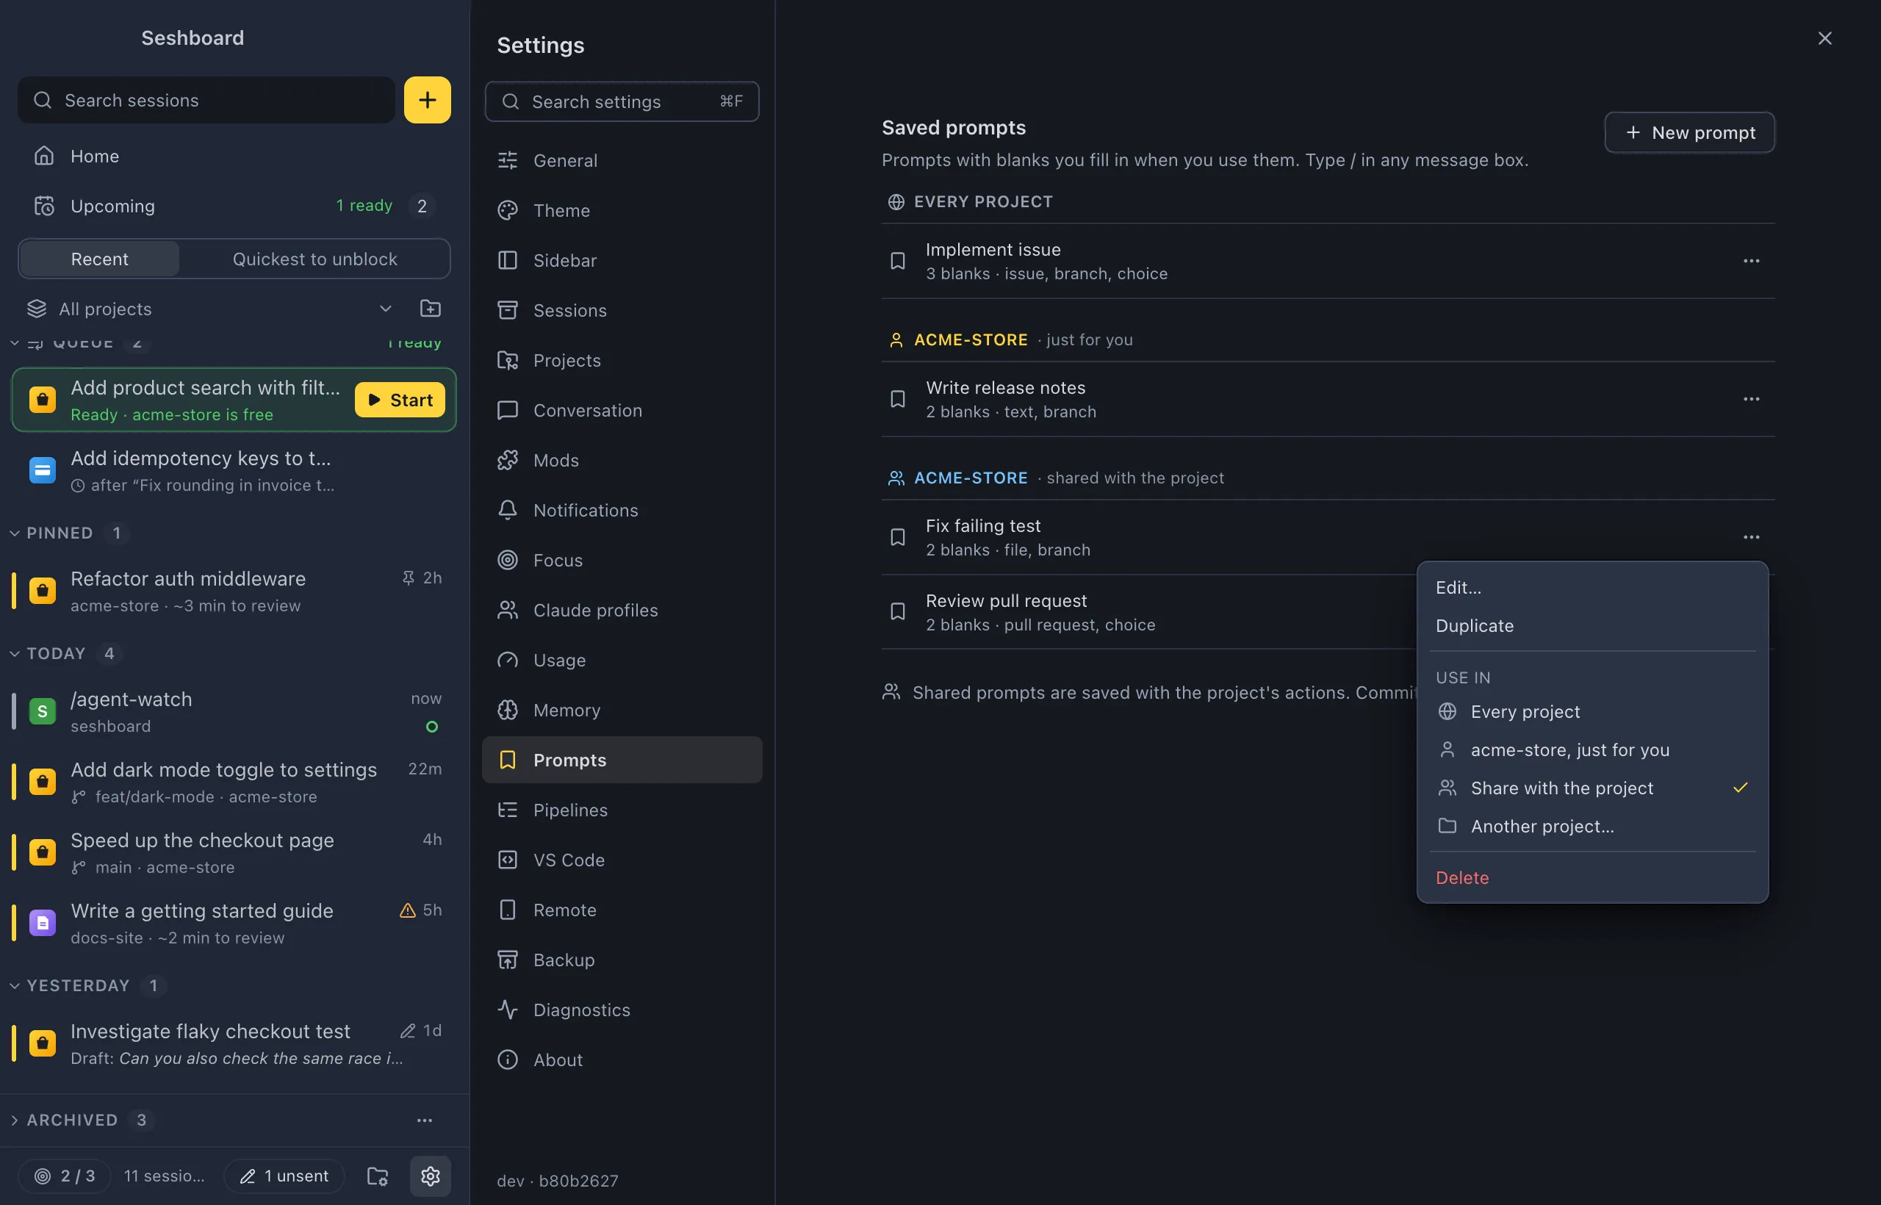This screenshot has width=1881, height=1205.
Task: Open the new project folder icon
Action: (x=431, y=309)
